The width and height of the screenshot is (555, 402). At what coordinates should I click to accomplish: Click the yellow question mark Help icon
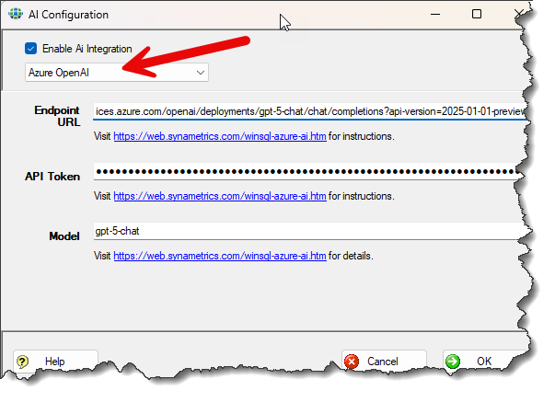click(x=23, y=362)
